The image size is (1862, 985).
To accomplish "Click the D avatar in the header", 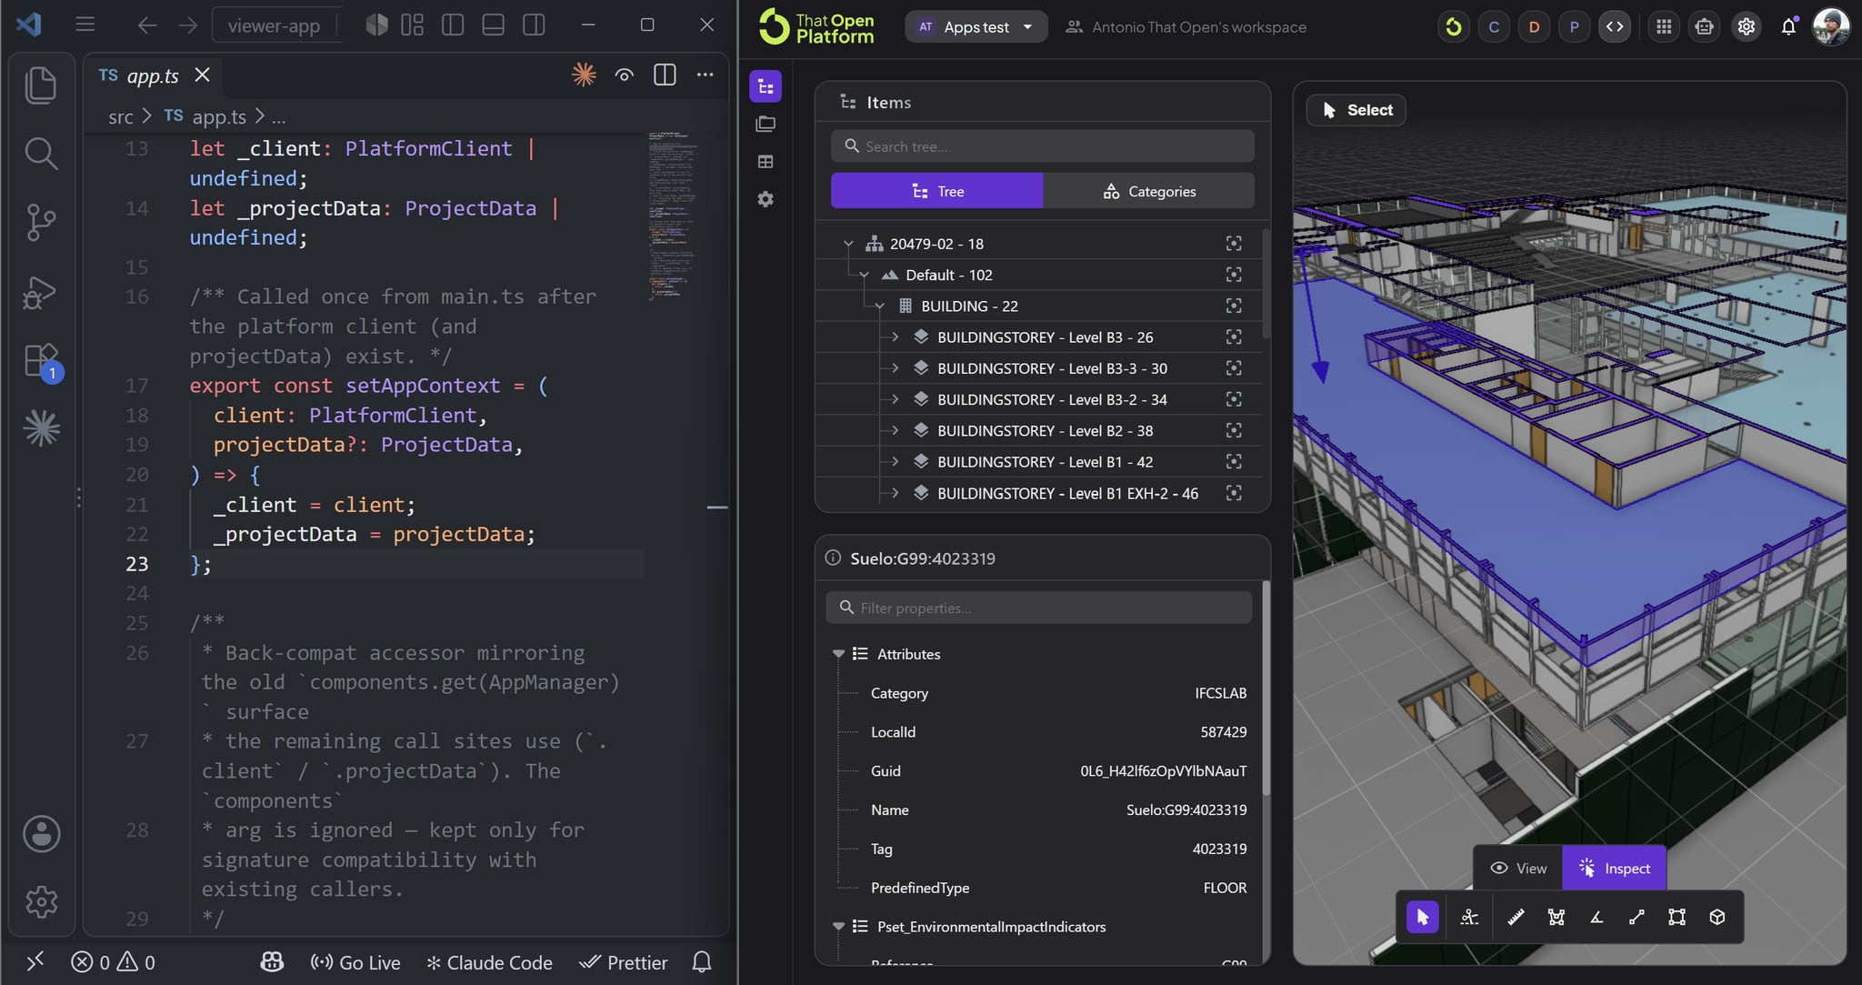I will coord(1534,26).
